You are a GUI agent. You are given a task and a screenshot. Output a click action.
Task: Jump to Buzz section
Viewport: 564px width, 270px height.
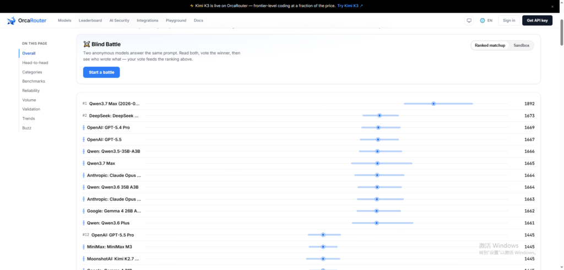26,128
